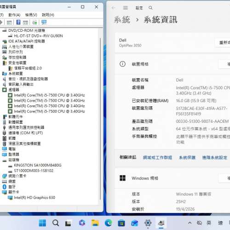Select the ST1000DM003-1SB102 disk drive
This screenshot has height=230, width=230.
click(34, 171)
